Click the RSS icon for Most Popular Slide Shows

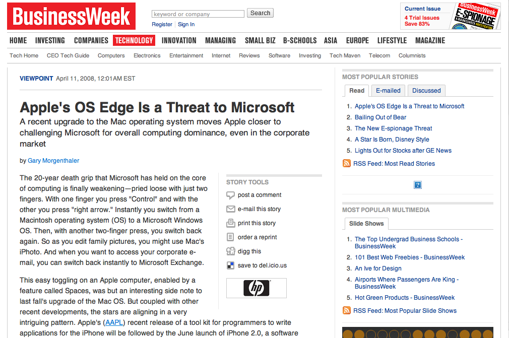pos(347,310)
